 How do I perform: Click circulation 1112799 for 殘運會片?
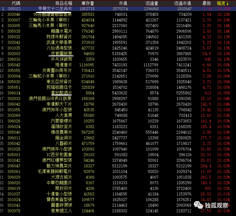(x=151, y=65)
